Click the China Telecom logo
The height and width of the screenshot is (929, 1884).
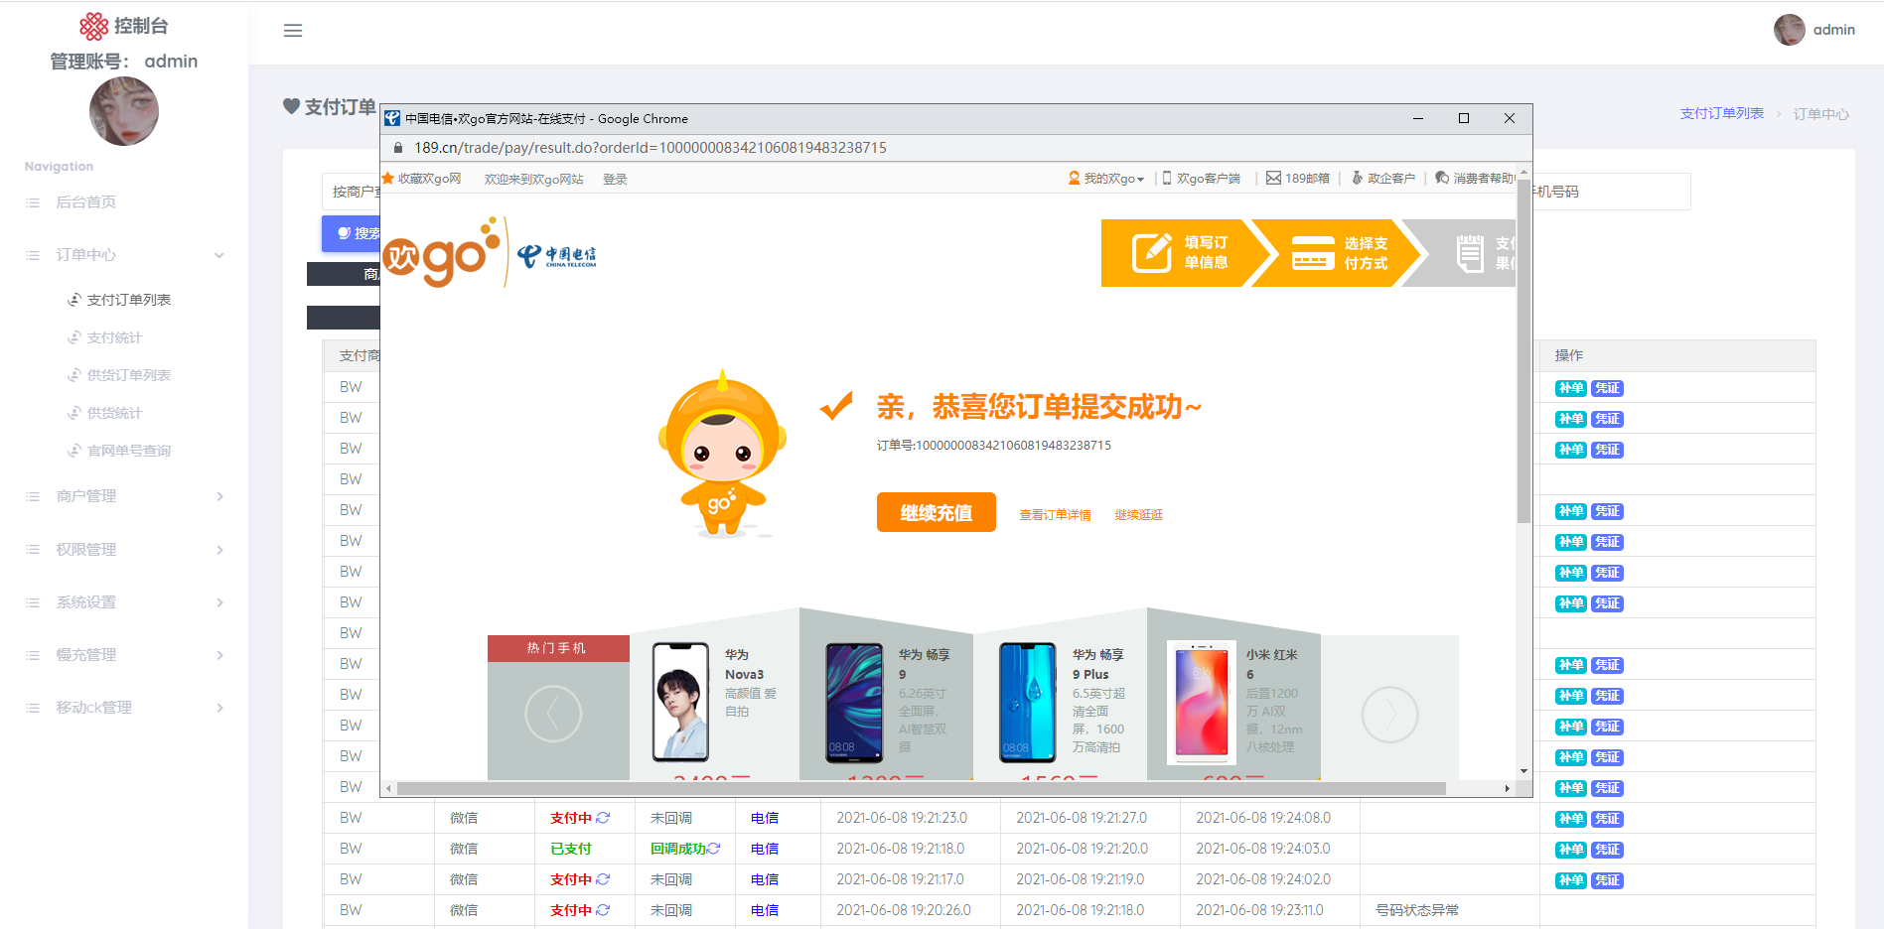pos(557,256)
